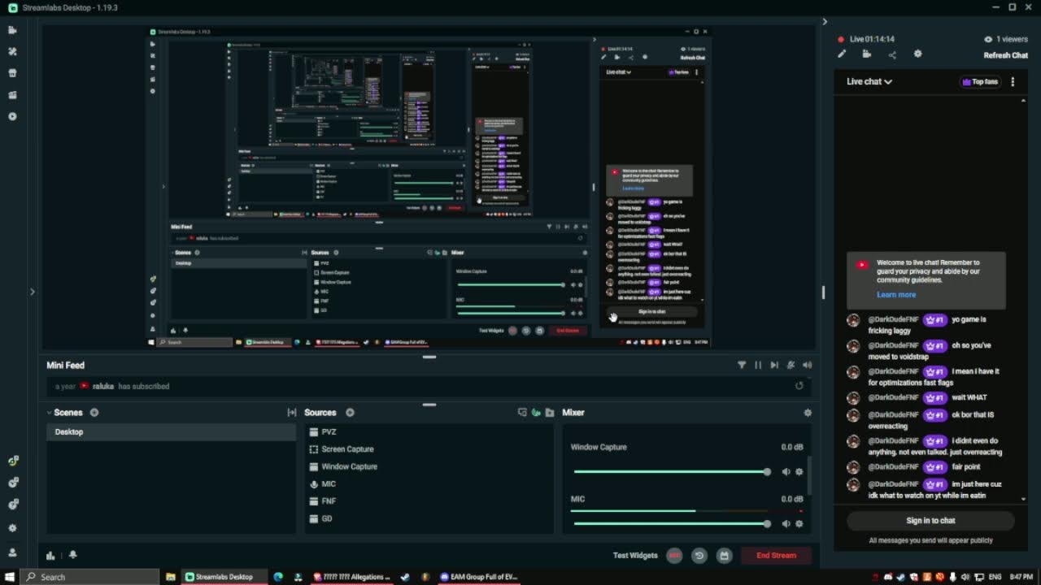Click the Scenes panel split toggle icon
The width and height of the screenshot is (1041, 585).
click(292, 413)
